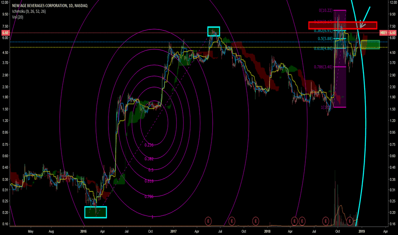Click the May label on the time axis
The image size is (398, 235).
pyautogui.click(x=30, y=232)
